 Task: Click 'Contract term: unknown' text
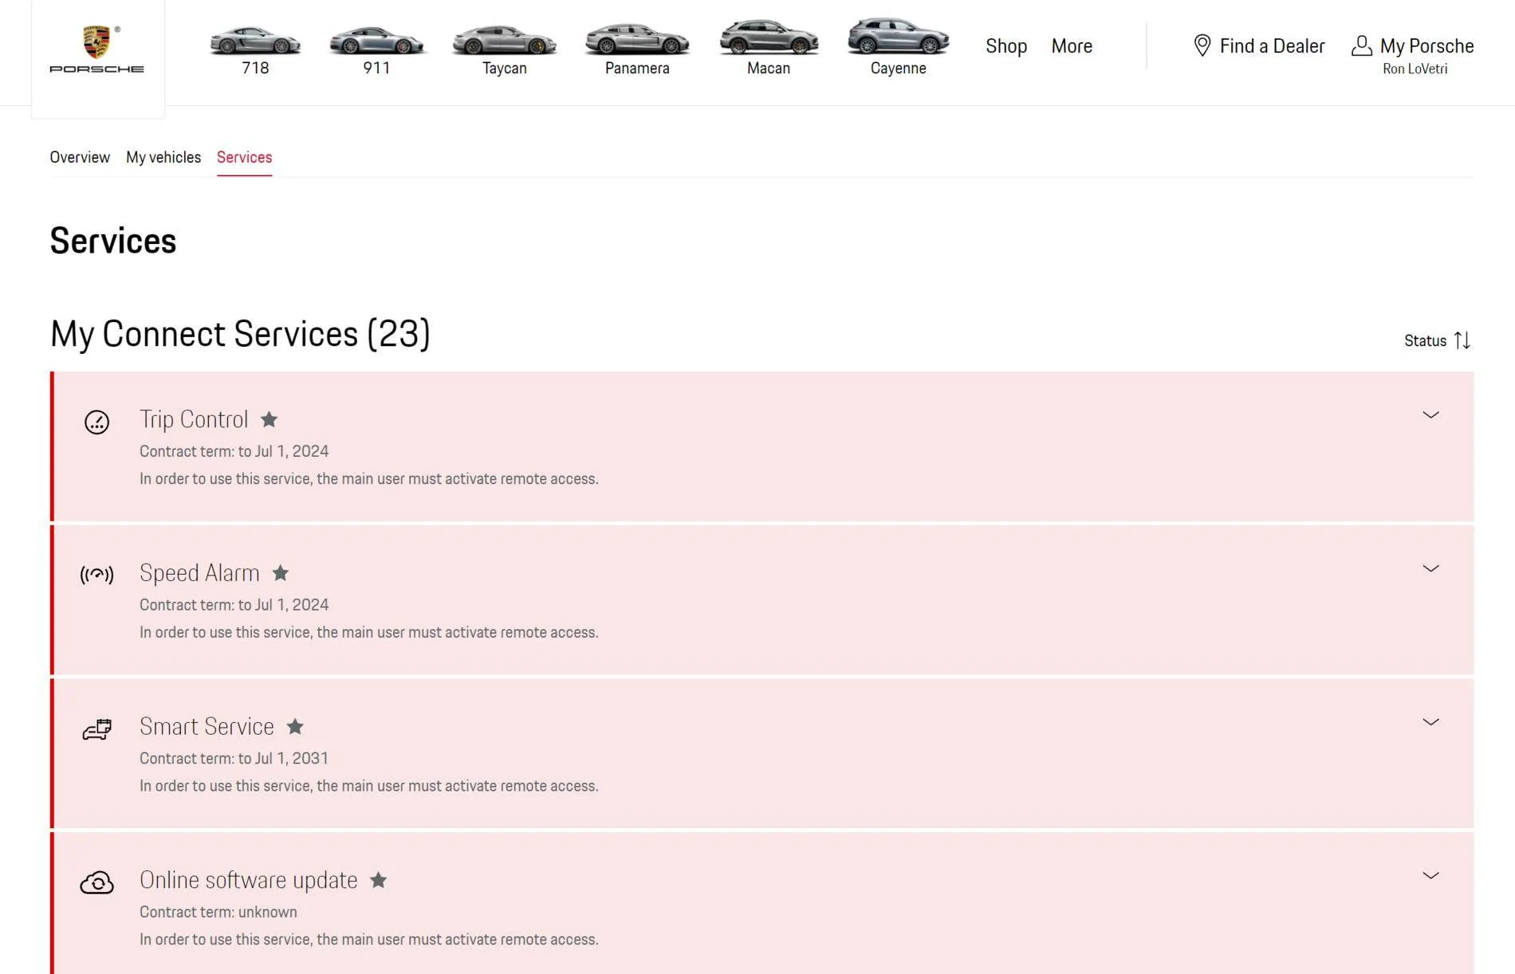click(218, 912)
